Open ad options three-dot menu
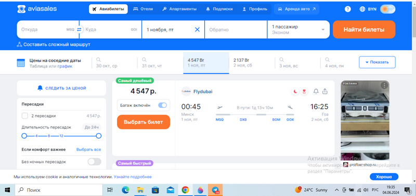 tap(384, 86)
